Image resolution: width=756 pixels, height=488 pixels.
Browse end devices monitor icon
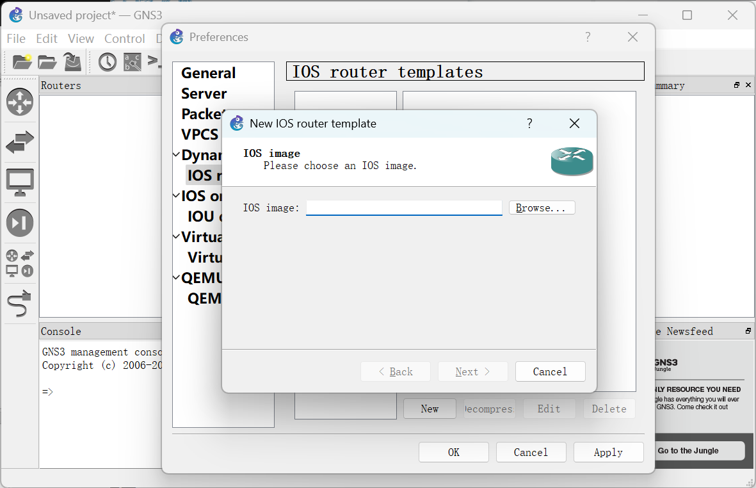(x=20, y=183)
